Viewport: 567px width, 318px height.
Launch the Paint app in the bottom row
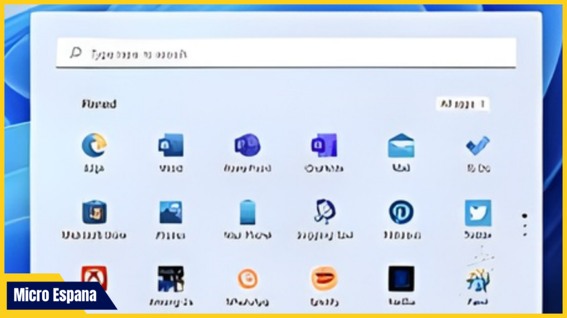477,279
